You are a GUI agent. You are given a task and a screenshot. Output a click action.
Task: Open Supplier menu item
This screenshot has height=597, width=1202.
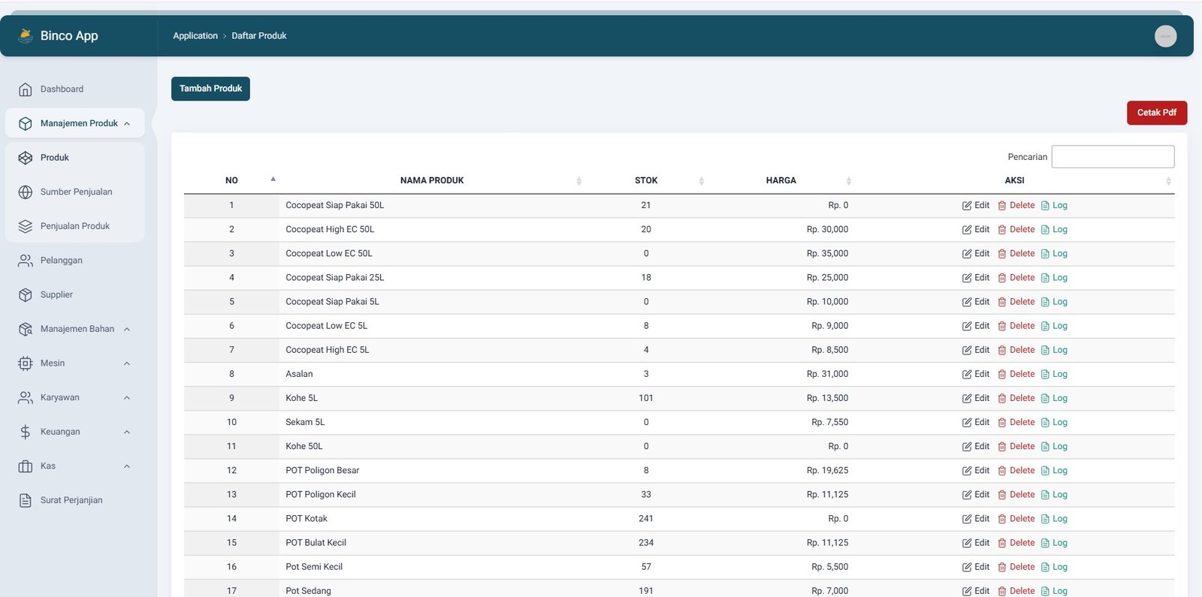[x=75, y=295]
